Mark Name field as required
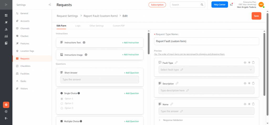This screenshot has height=125, width=269. [x=249, y=104]
